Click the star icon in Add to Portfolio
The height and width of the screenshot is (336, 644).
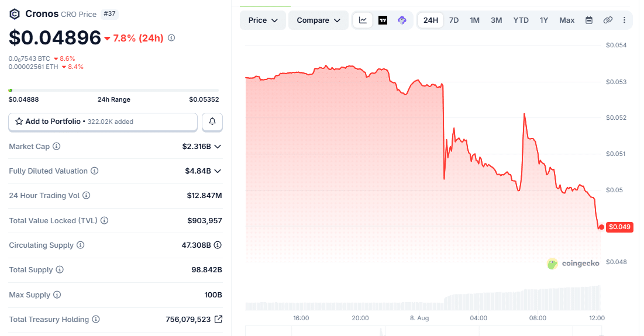19,122
